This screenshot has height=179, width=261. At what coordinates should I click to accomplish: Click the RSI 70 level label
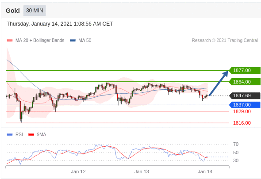click(236, 144)
